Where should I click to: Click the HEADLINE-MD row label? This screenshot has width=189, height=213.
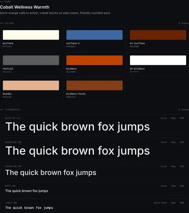[x=13, y=142]
